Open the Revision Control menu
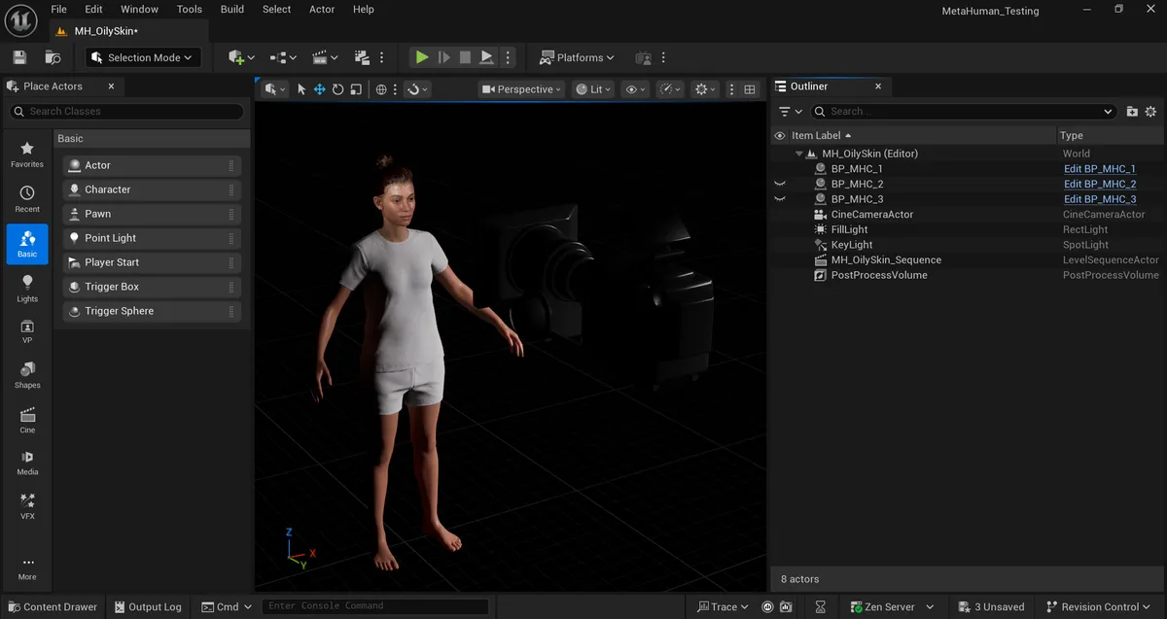1167x619 pixels. [x=1100, y=606]
